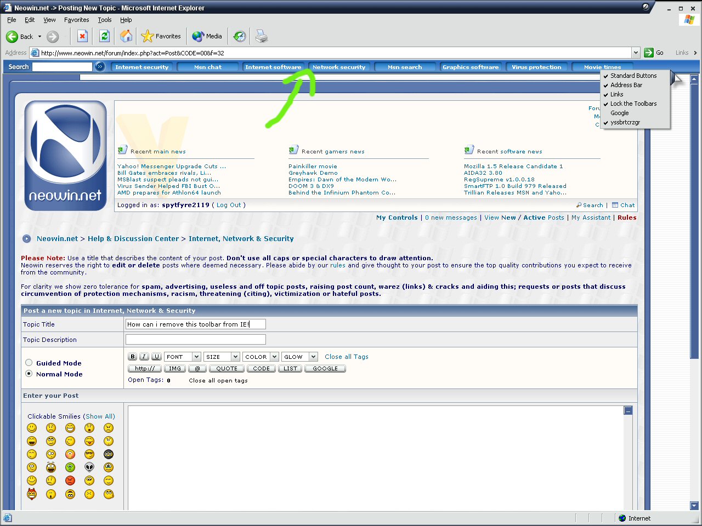Click the IE Stop button icon
702x526 pixels.
click(82, 37)
